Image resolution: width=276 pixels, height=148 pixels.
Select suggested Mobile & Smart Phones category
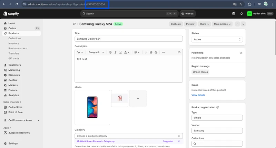[96, 141]
